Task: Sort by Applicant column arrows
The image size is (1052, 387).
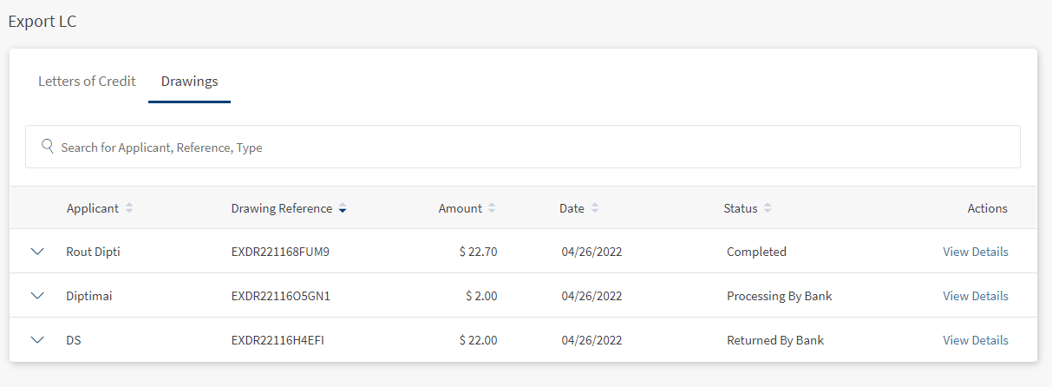Action: [x=129, y=208]
